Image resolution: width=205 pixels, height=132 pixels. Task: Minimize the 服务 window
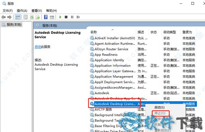coord(181,3)
